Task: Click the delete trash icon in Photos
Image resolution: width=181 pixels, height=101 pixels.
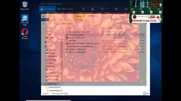Action: (92, 9)
